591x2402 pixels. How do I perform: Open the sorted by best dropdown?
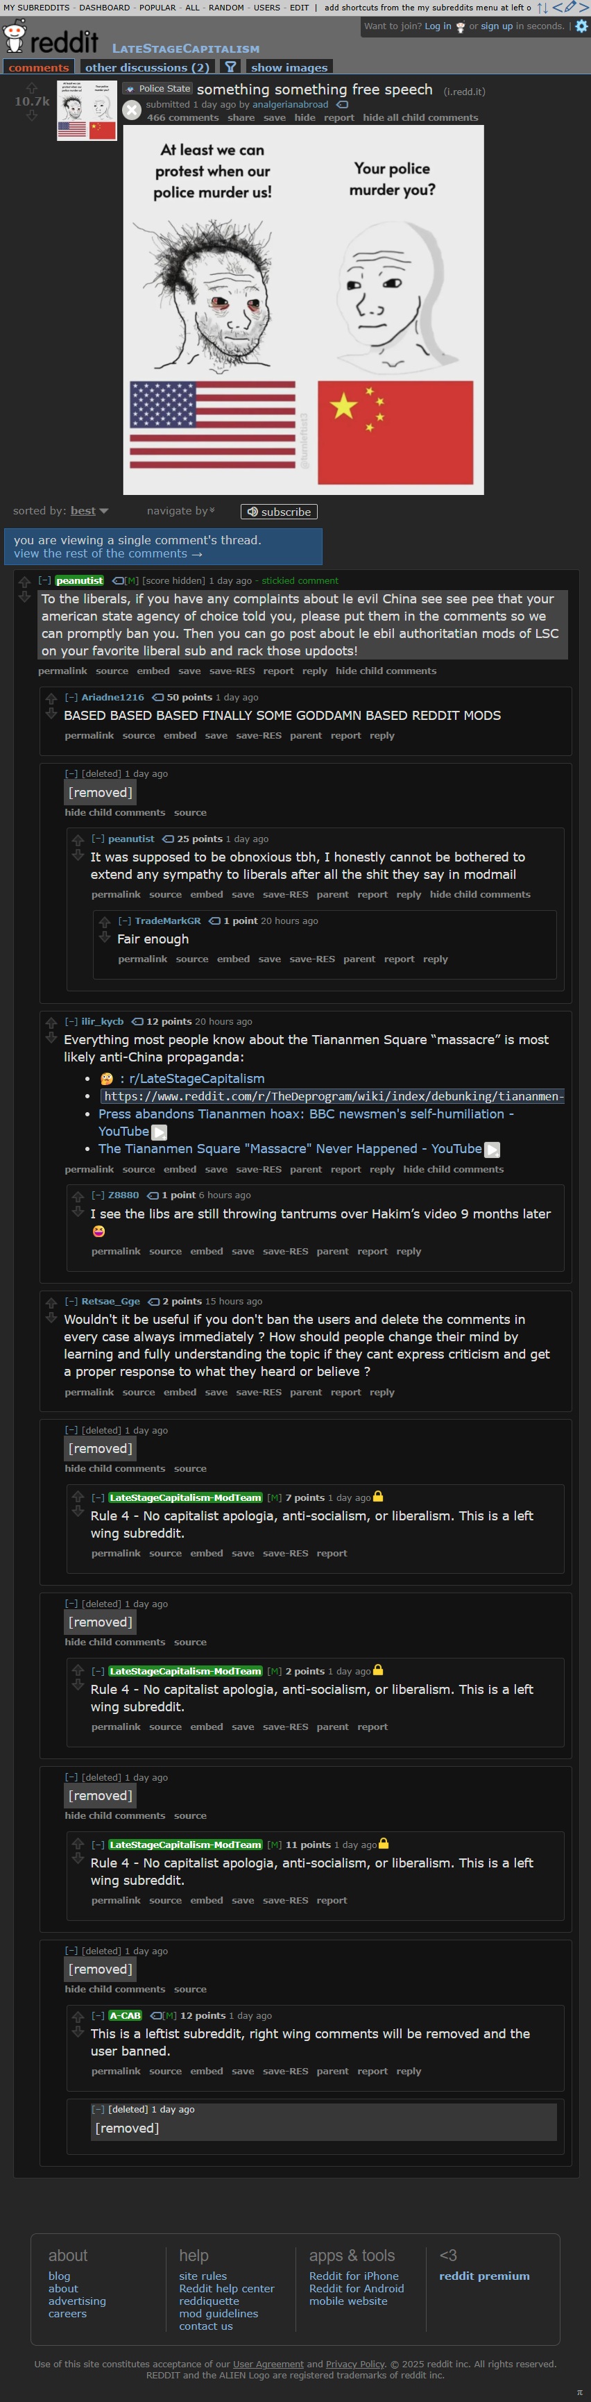pyautogui.click(x=89, y=511)
